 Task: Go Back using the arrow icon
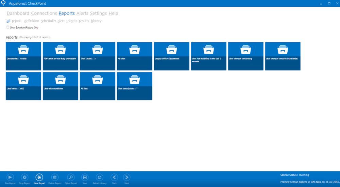[x=114, y=178]
